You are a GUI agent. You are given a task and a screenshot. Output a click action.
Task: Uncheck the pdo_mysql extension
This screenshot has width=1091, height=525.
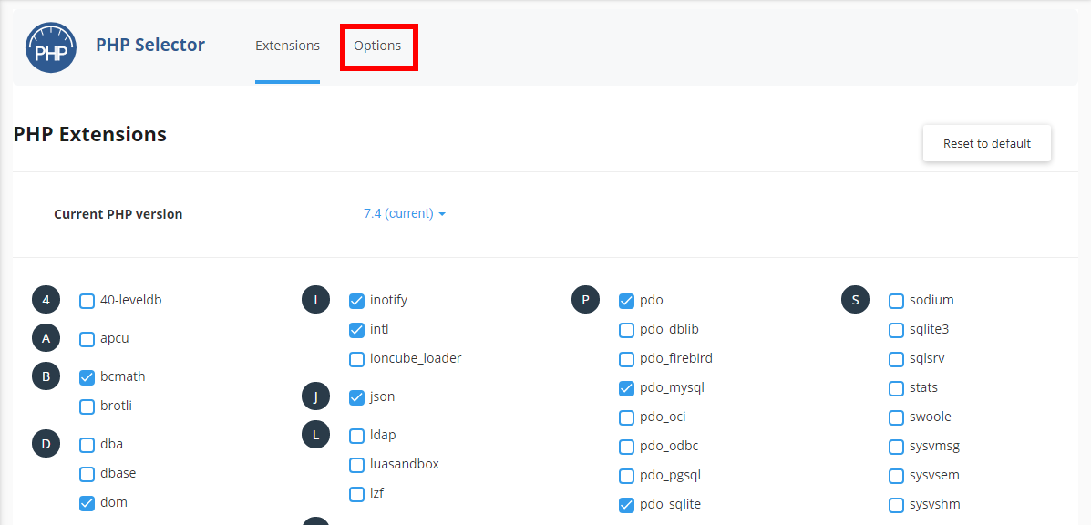626,387
